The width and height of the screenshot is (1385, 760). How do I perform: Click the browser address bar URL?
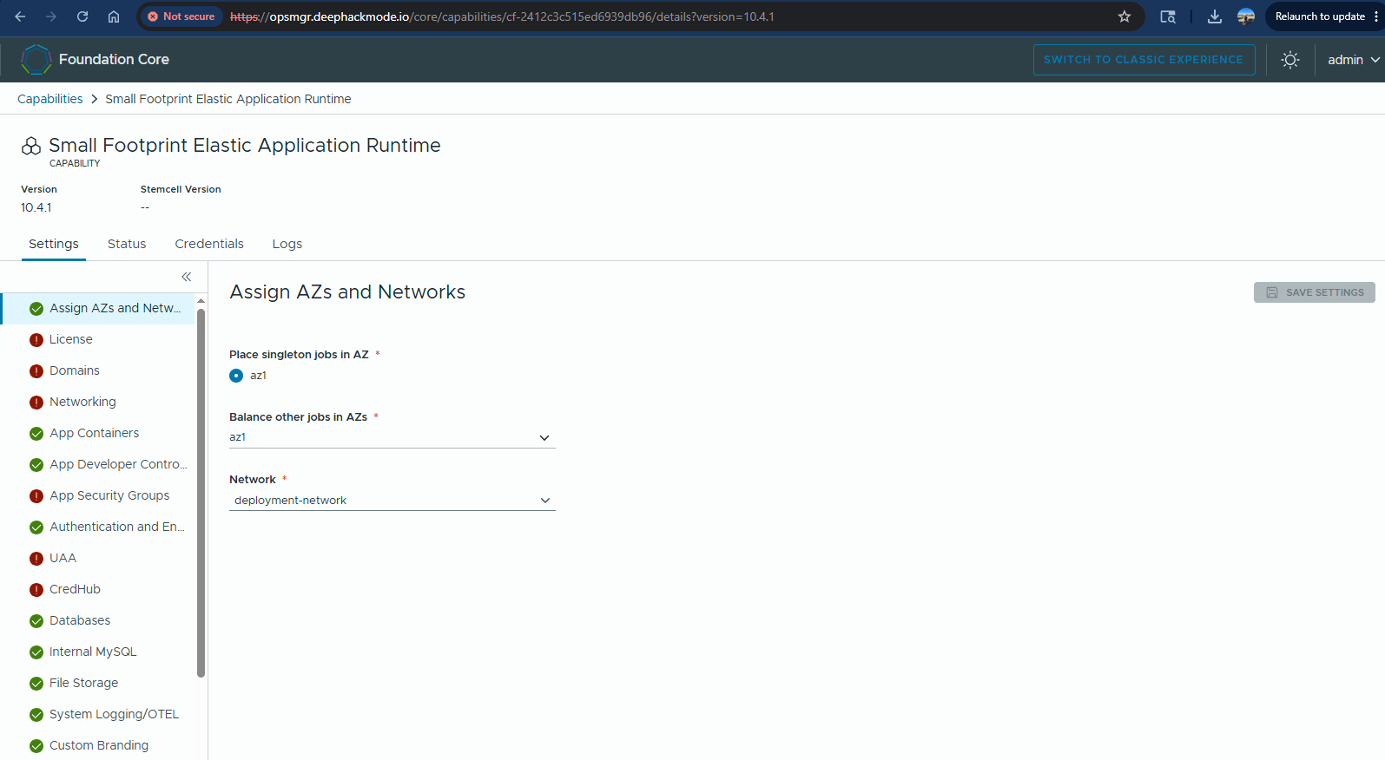point(502,16)
